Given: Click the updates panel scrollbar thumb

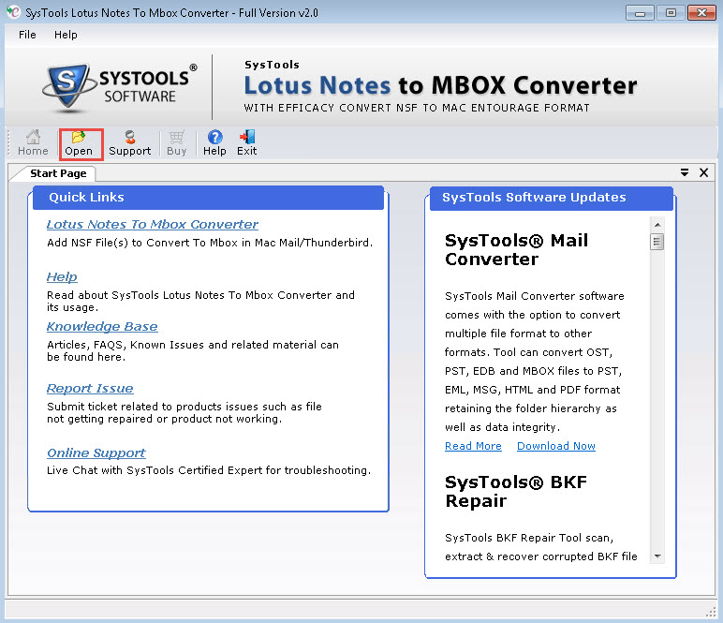Looking at the screenshot, I should tap(657, 242).
